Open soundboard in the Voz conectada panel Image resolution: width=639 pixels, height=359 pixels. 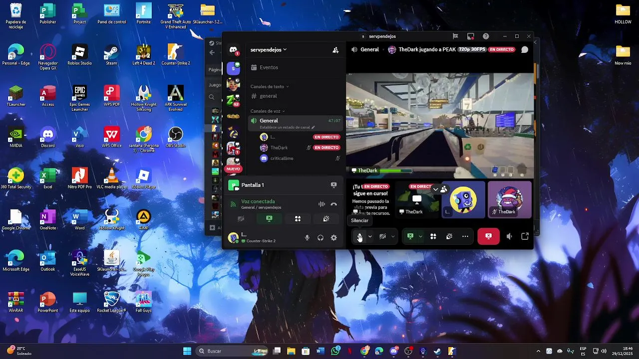(326, 218)
